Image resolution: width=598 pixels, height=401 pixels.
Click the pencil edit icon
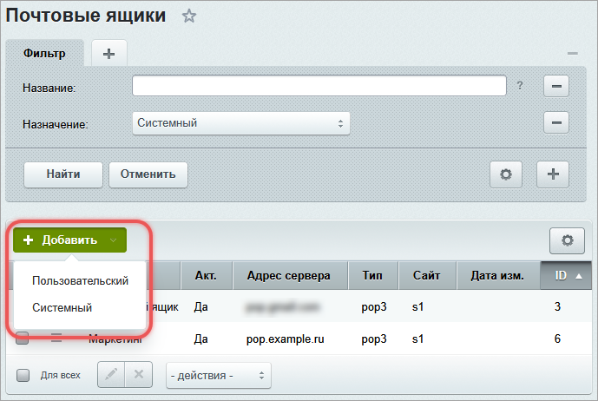111,375
